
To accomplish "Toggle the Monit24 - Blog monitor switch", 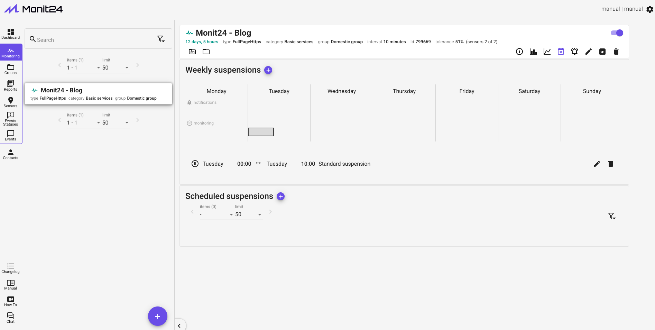I will (x=617, y=33).
